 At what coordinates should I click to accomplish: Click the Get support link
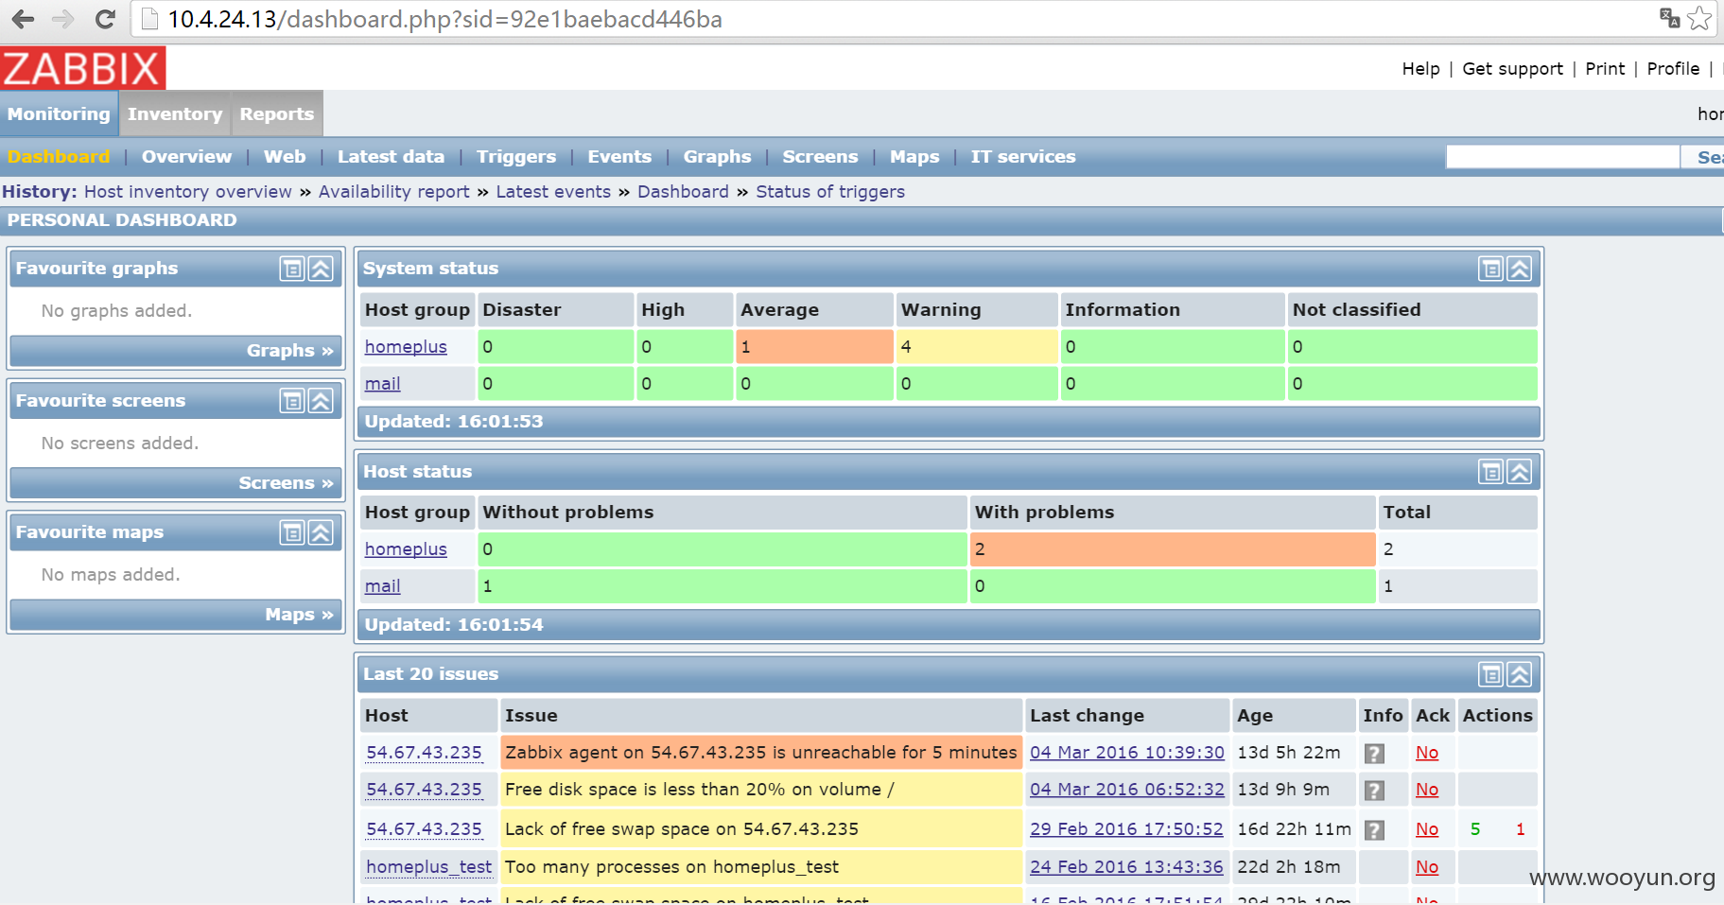coord(1512,69)
